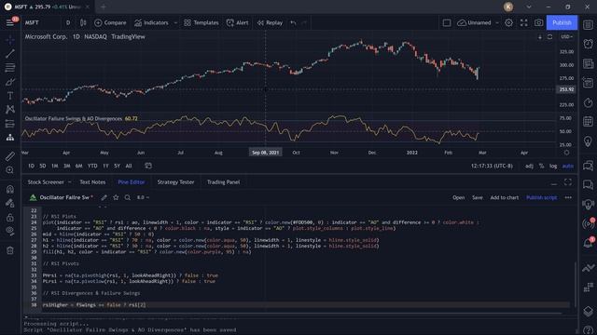Toggle lock all drawing tools
The image size is (597, 335).
(10, 217)
